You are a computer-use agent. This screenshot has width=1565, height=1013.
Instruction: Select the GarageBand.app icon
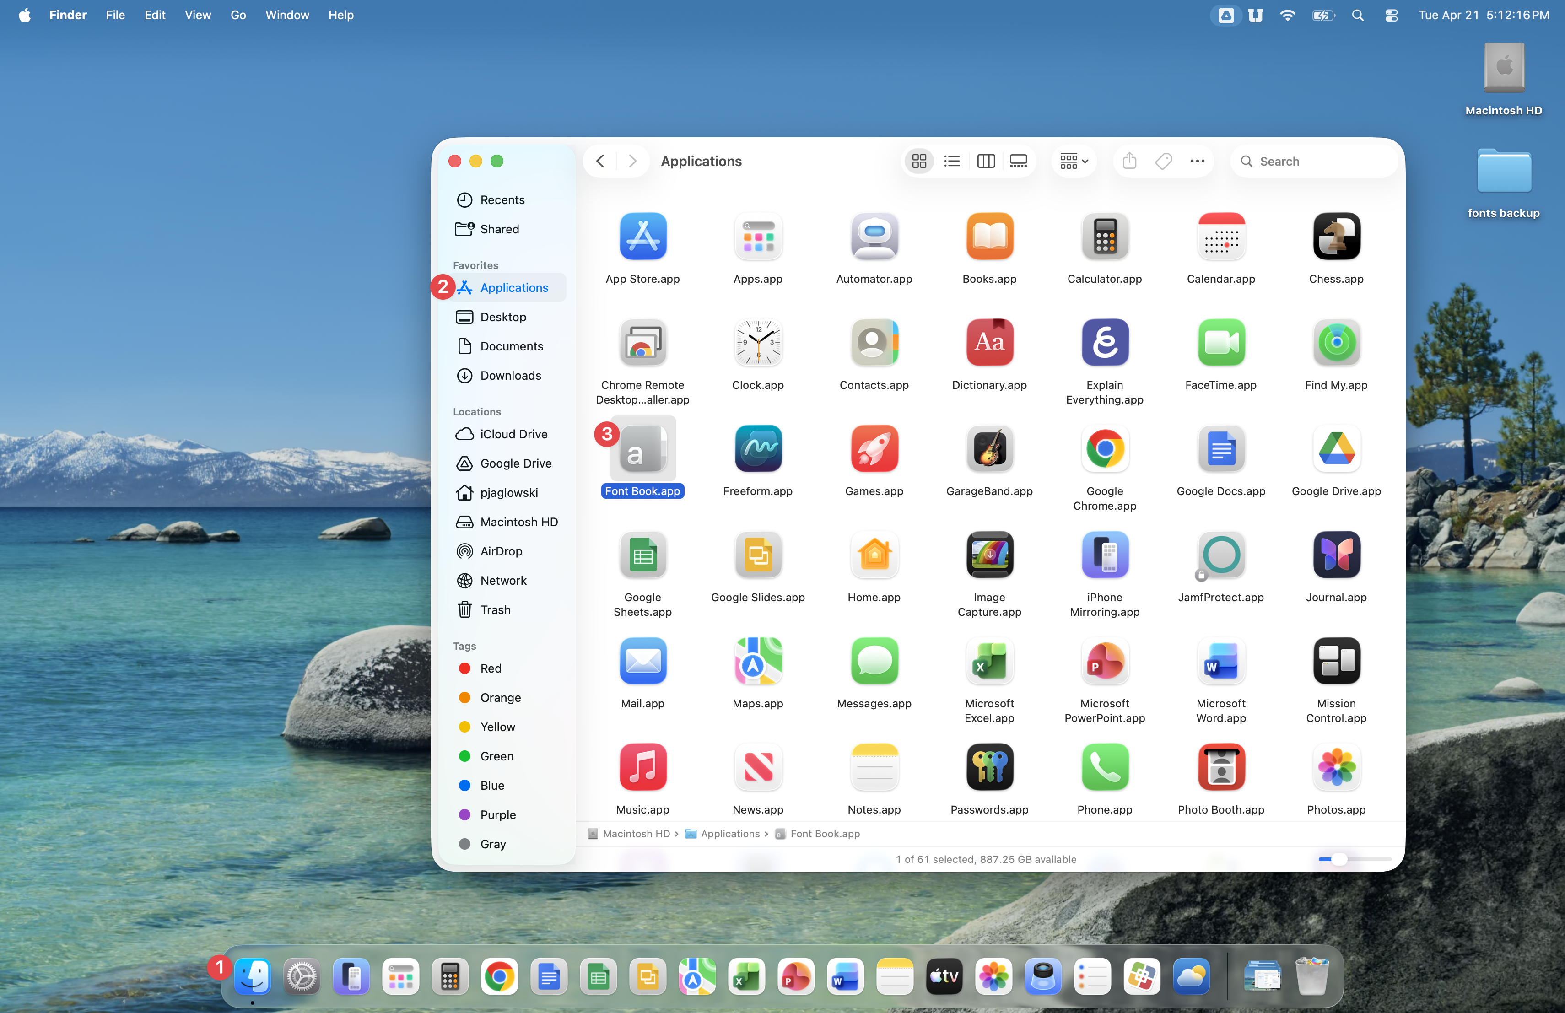tap(989, 449)
